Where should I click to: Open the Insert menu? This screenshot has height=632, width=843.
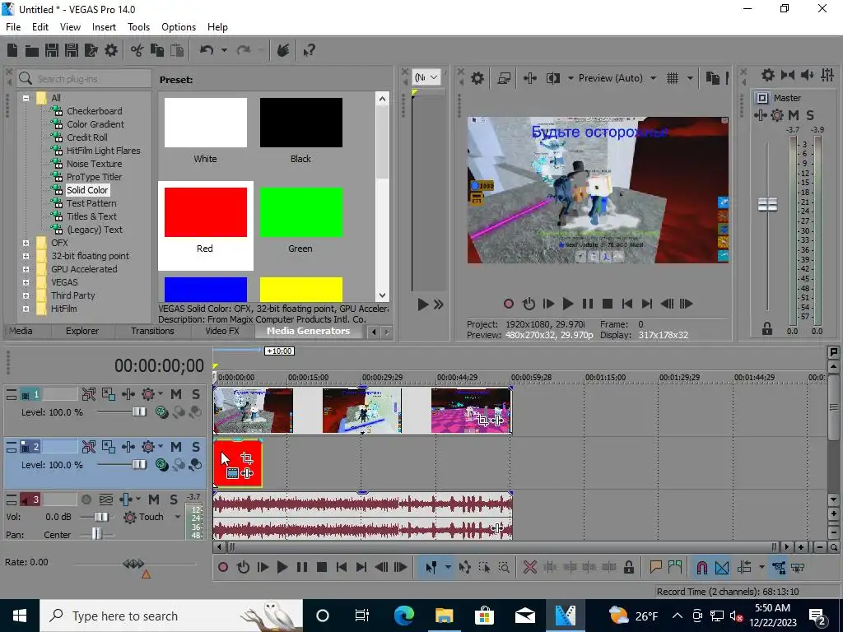(x=104, y=27)
